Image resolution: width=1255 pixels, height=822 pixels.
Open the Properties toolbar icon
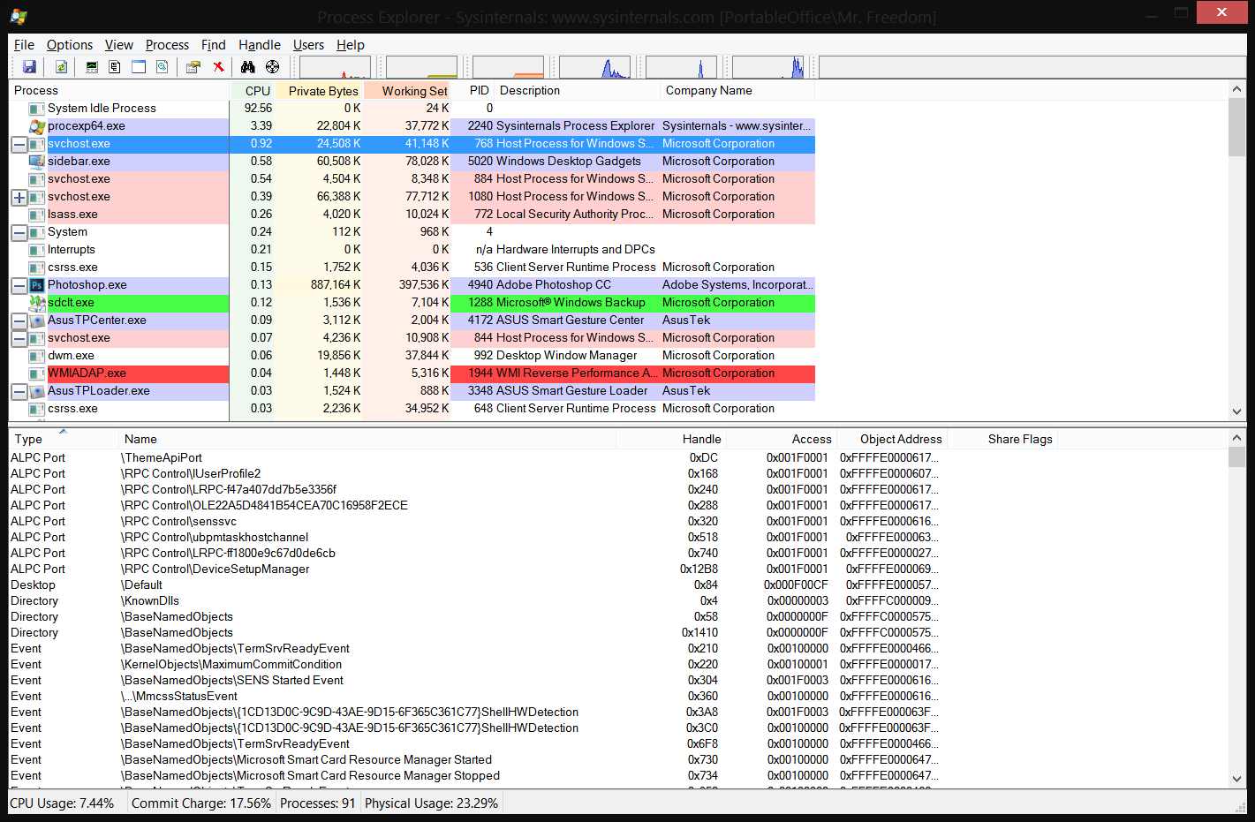tap(193, 67)
